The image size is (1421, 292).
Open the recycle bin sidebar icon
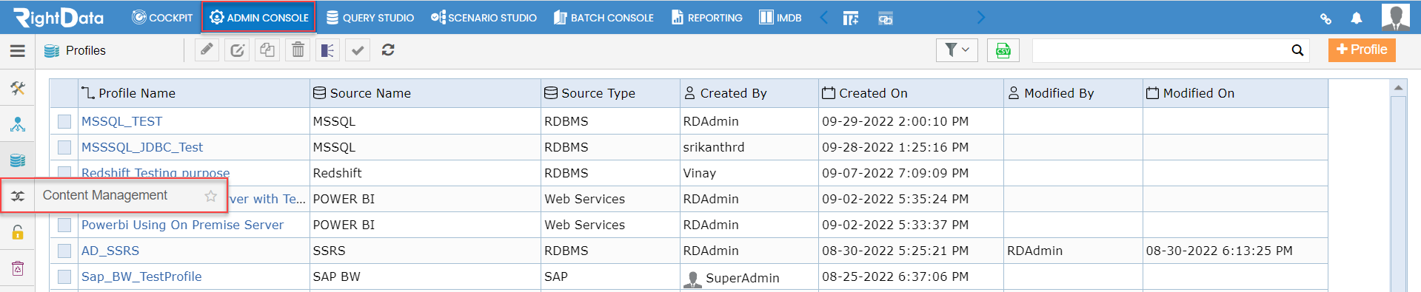coord(18,268)
